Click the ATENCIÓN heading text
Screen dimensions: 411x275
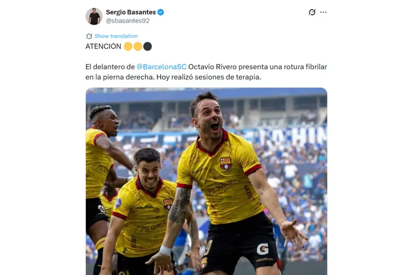(103, 47)
